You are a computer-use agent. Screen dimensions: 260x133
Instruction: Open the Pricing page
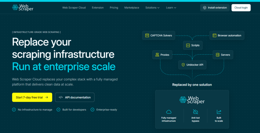point(114,8)
